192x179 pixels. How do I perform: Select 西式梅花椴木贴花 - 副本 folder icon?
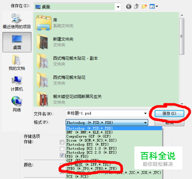pos(43,61)
